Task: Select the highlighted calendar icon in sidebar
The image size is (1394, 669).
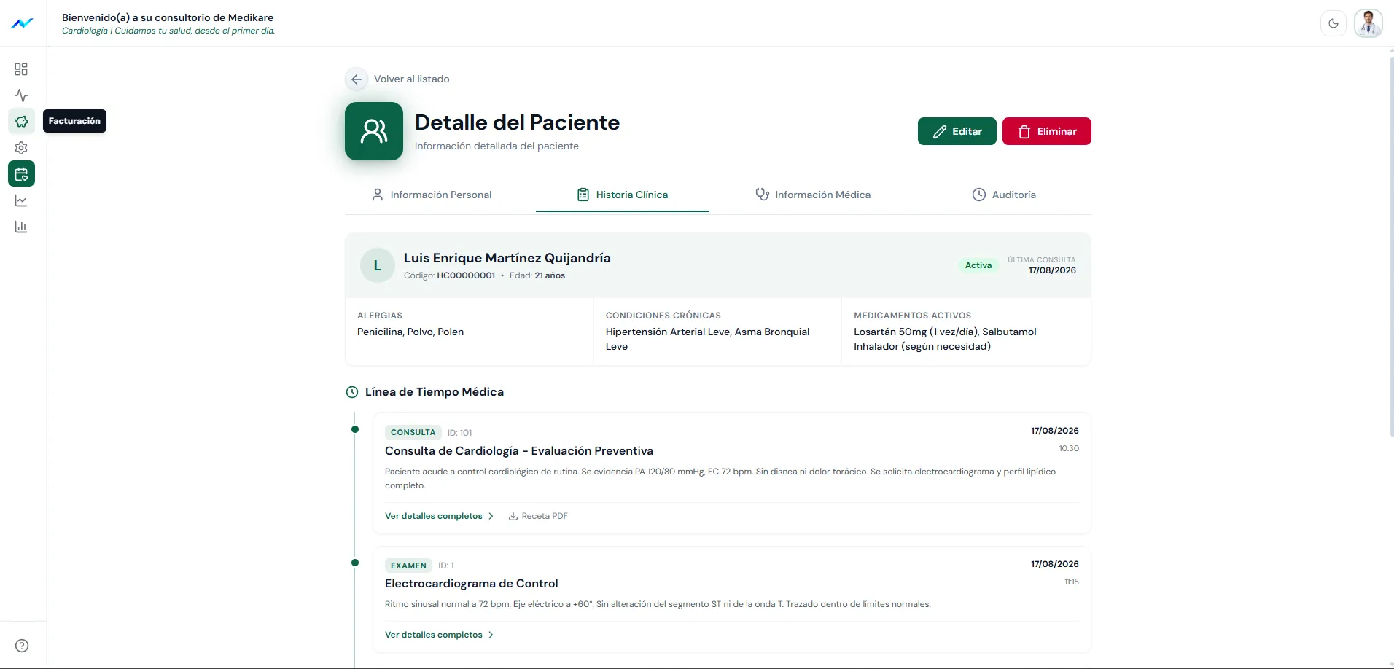Action: point(21,174)
